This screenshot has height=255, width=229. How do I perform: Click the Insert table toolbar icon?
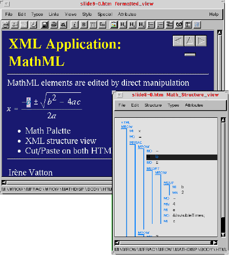tap(188, 25)
